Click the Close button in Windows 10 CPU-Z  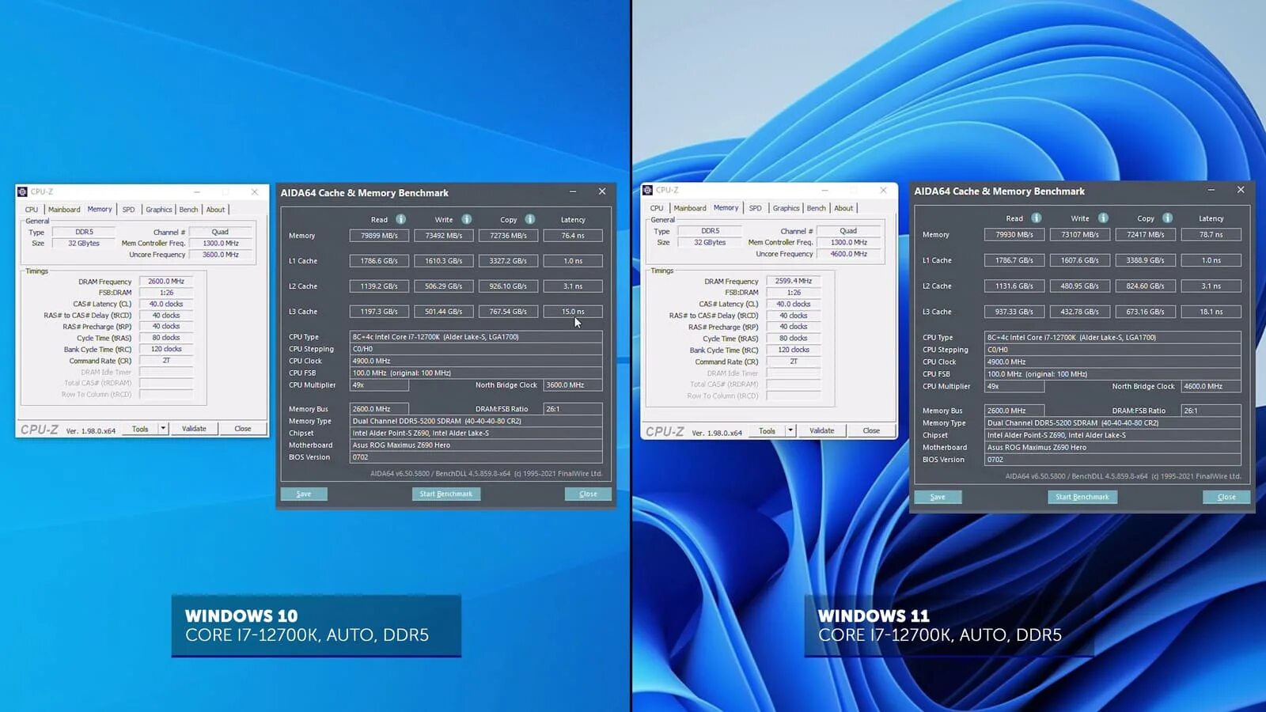(x=243, y=429)
